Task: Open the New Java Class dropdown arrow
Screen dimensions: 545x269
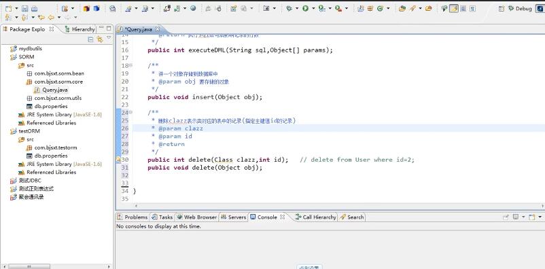Action: (x=388, y=9)
